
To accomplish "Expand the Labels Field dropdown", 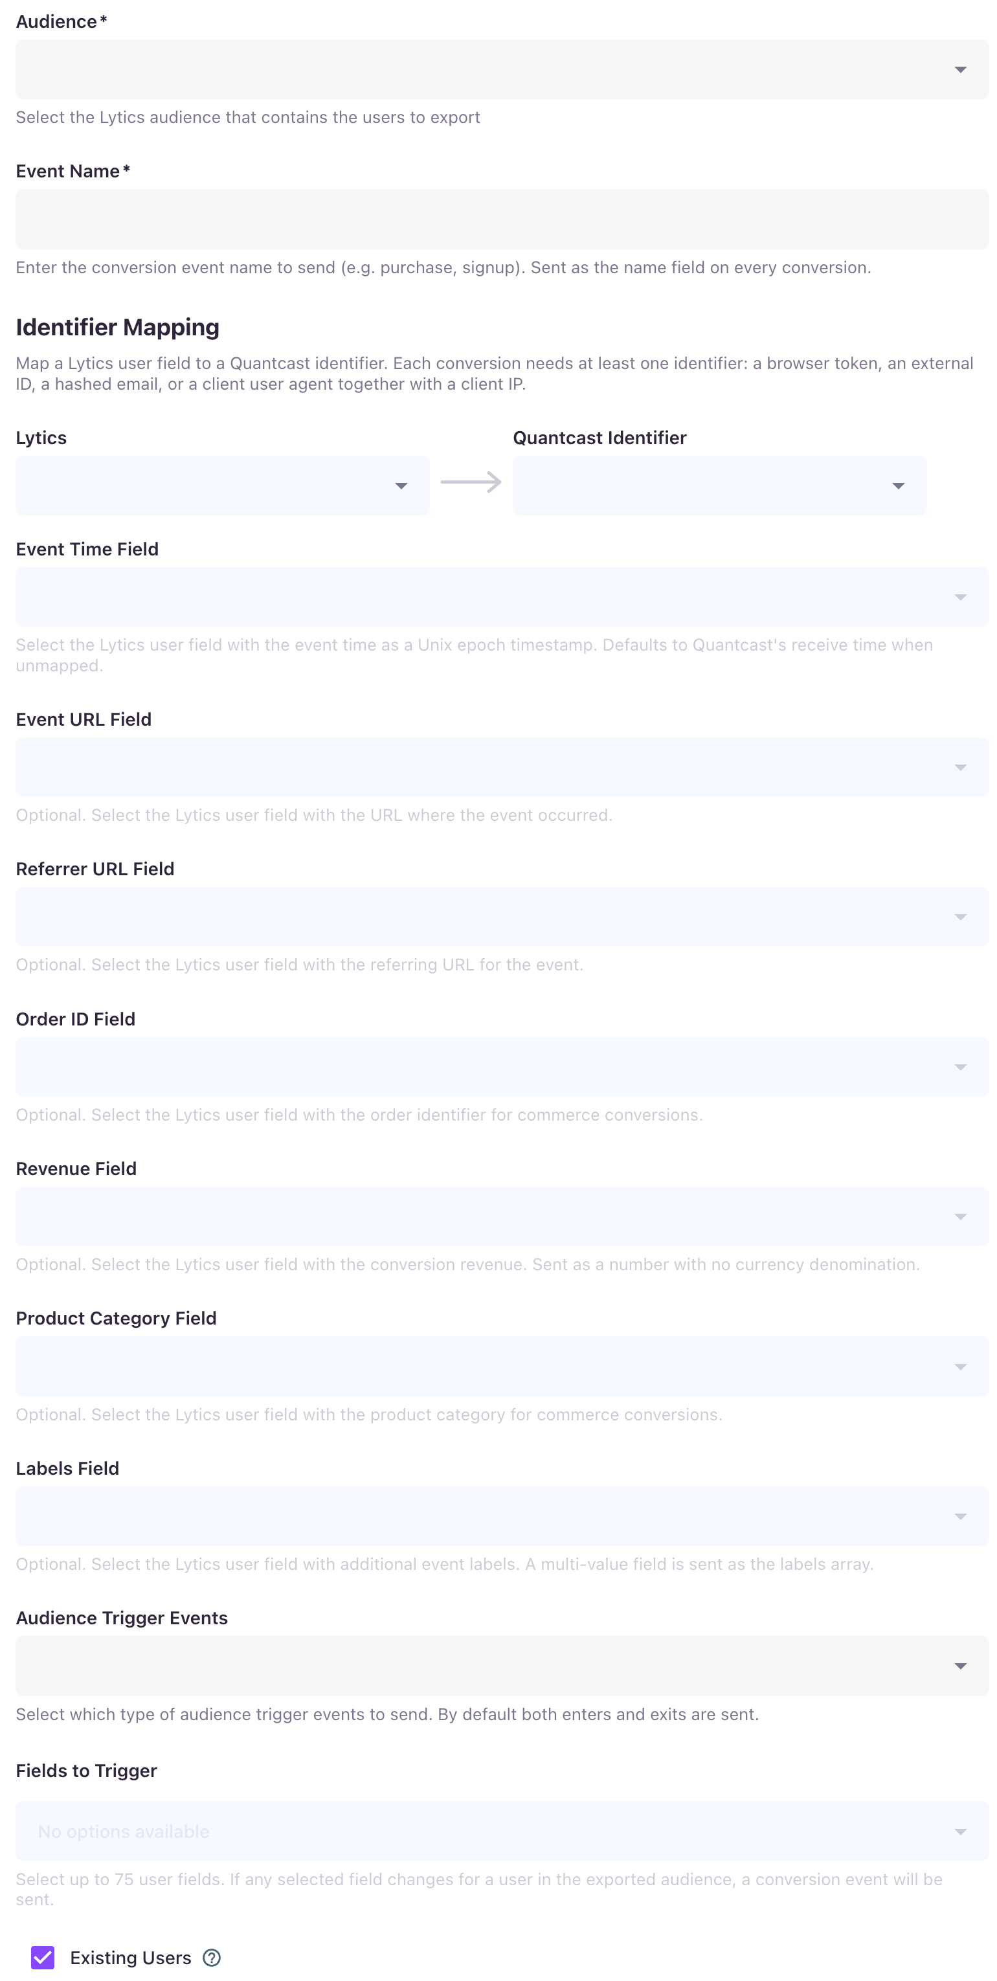I will pos(502,1516).
